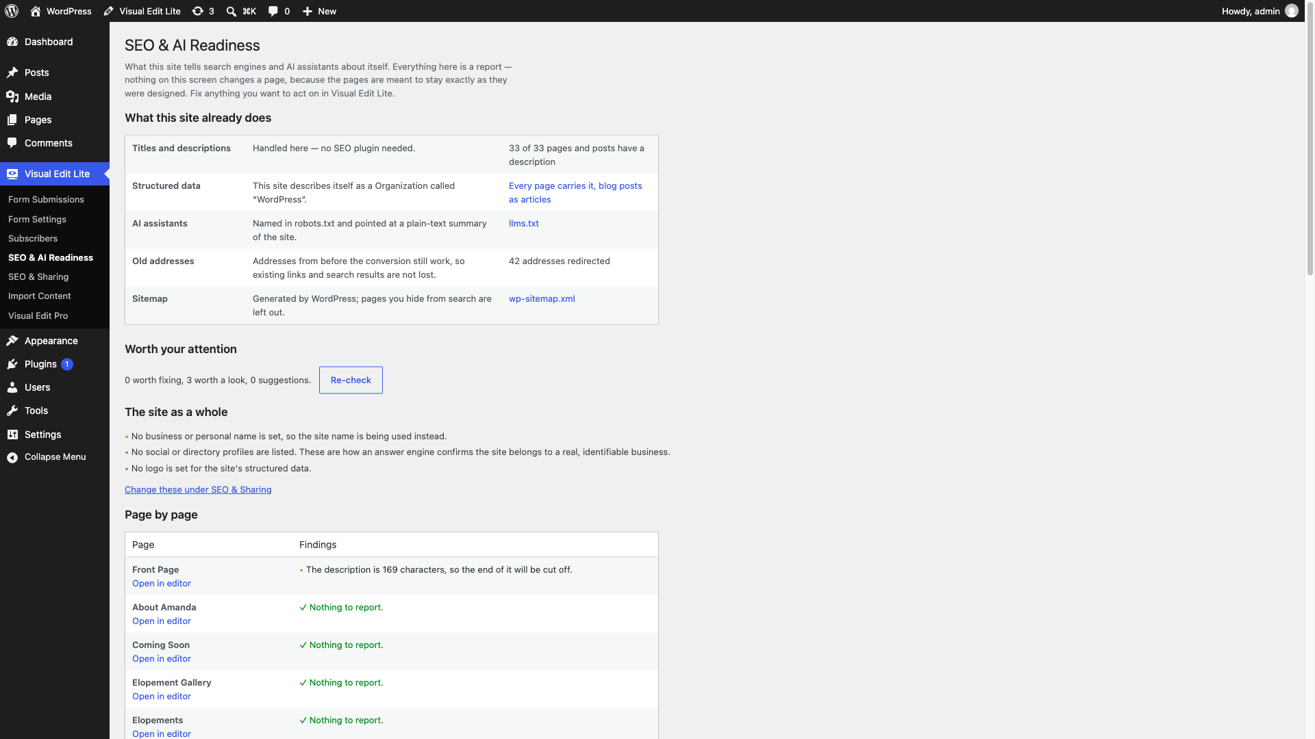Open Elopement Gallery in editor
1315x739 pixels.
click(x=162, y=696)
